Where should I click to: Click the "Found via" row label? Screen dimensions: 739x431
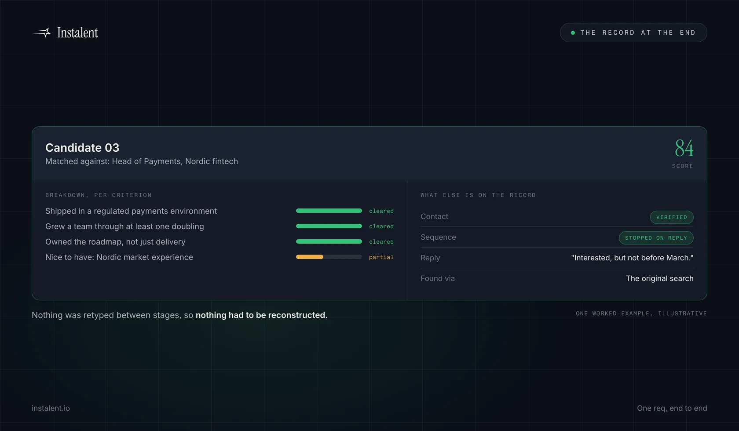click(x=438, y=278)
